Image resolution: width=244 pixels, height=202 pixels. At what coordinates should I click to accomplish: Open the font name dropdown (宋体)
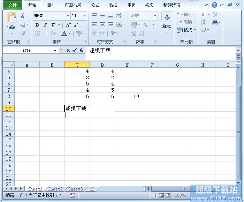click(x=68, y=16)
